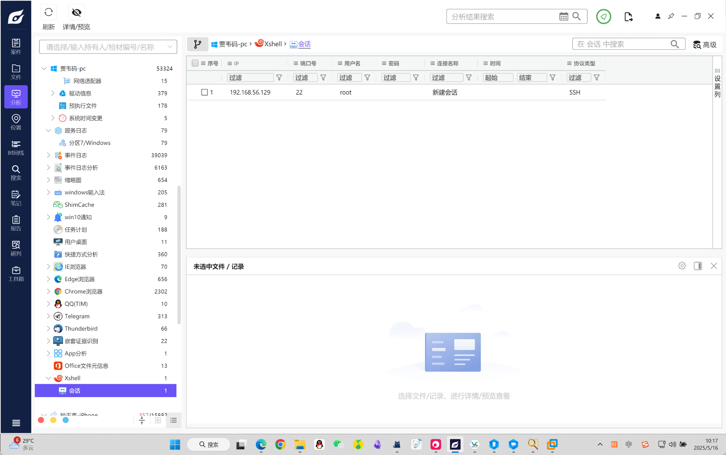Open the Notes (笔记) sidebar icon
Screen dimensions: 726x455
tap(16, 198)
